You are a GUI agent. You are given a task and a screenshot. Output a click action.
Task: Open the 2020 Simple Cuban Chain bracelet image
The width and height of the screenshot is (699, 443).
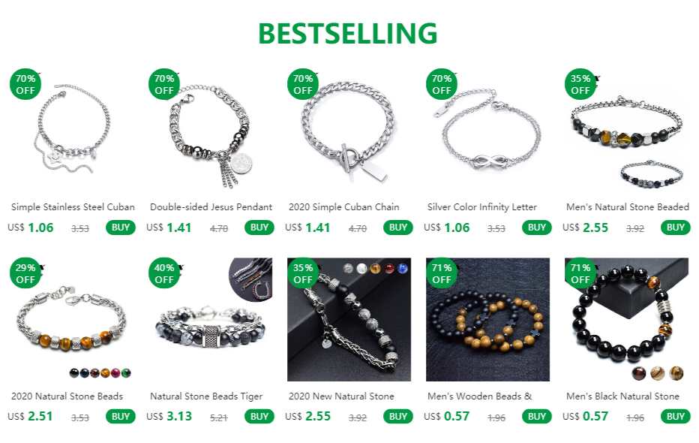349,131
